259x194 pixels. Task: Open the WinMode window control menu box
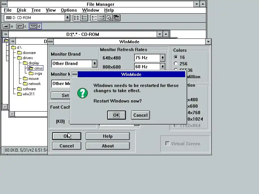(x=51, y=42)
